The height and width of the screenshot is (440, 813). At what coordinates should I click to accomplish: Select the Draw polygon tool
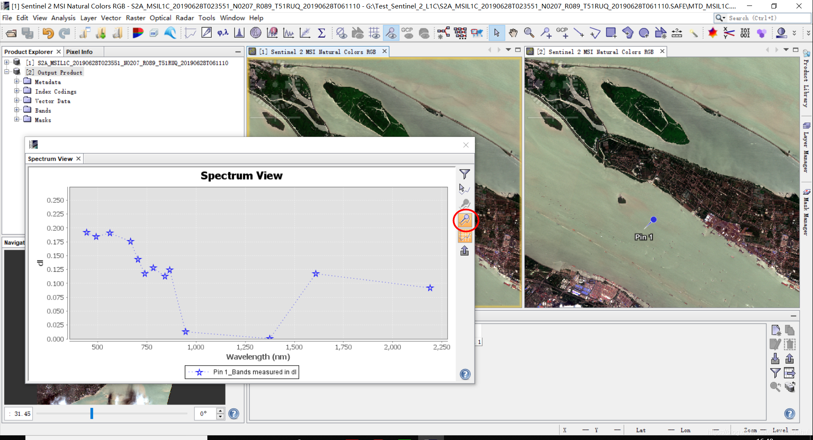[x=628, y=33]
